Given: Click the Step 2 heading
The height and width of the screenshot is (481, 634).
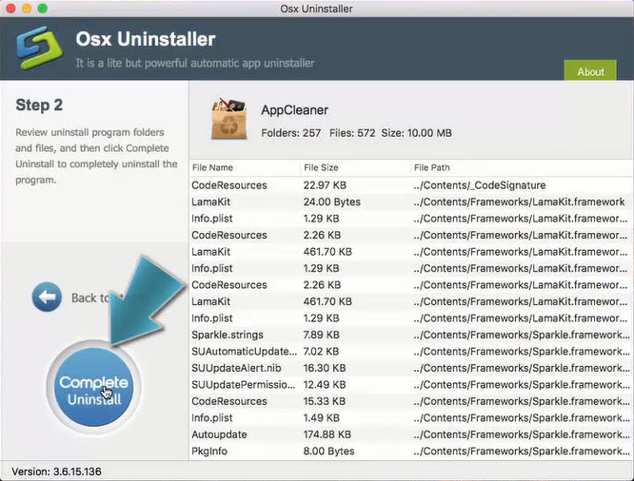Looking at the screenshot, I should pos(39,105).
